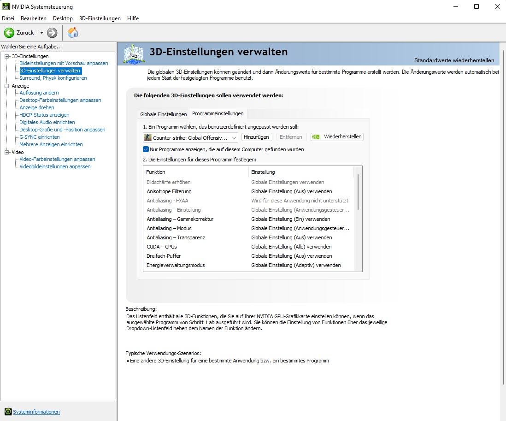Open G-SYNC einrichten

point(39,137)
